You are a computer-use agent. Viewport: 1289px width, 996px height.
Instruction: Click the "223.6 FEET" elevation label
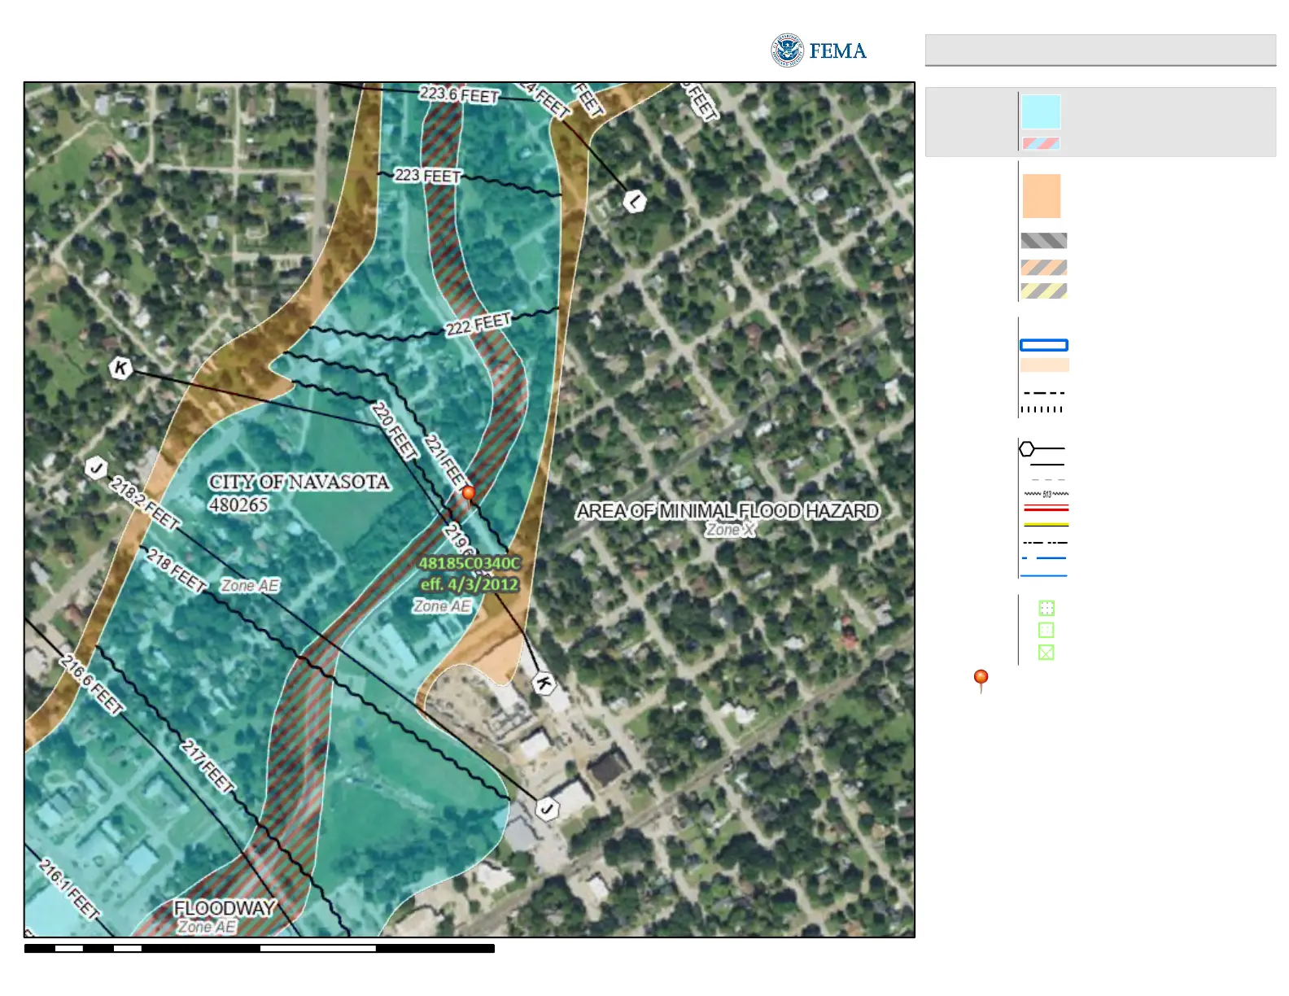click(459, 95)
